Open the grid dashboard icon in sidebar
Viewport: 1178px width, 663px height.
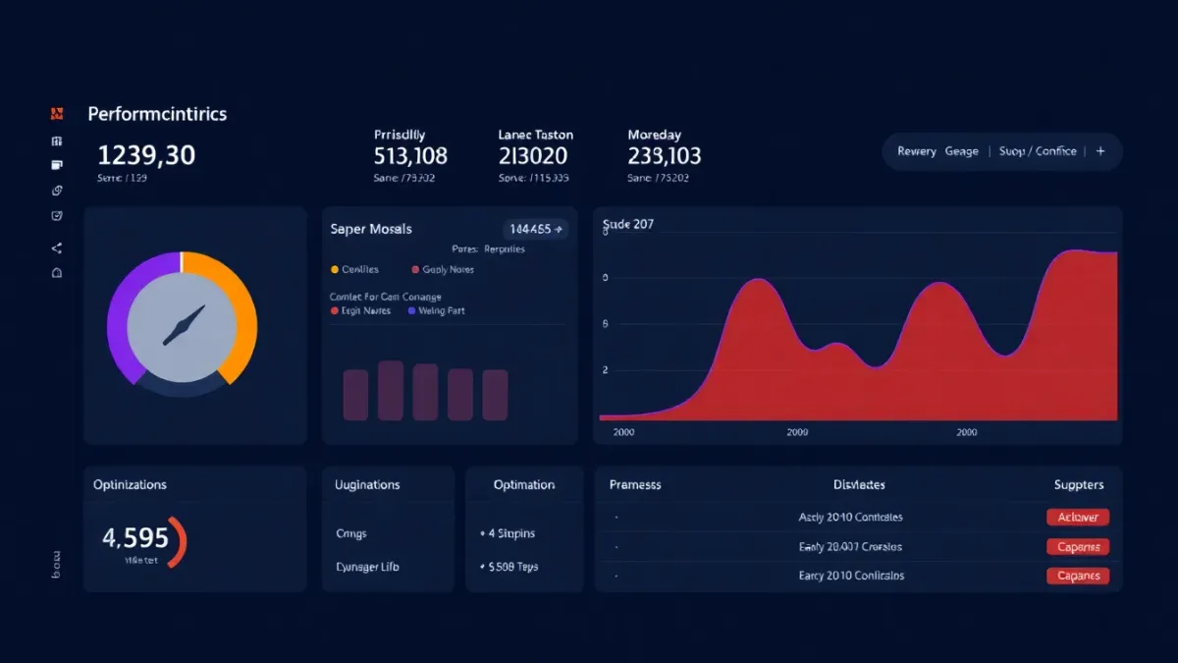[x=56, y=140]
